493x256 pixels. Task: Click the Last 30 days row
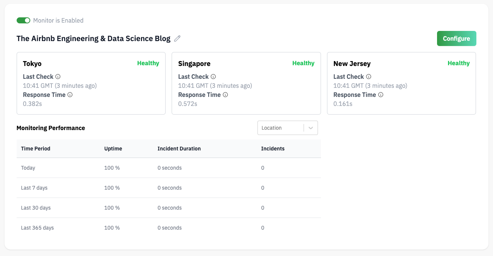(169, 208)
